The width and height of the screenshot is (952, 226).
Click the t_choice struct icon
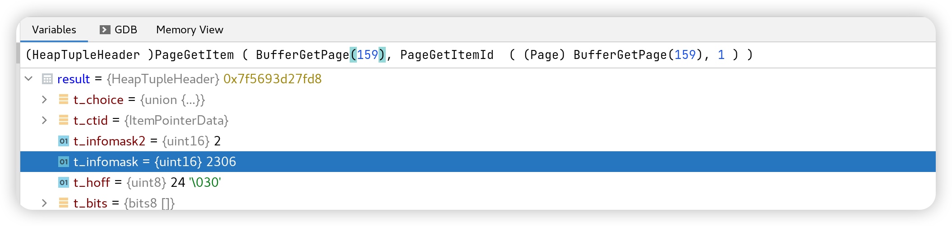(x=64, y=99)
